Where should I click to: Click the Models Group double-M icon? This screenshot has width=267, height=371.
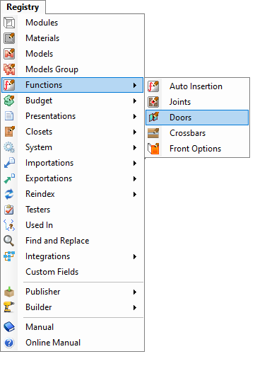[9, 69]
